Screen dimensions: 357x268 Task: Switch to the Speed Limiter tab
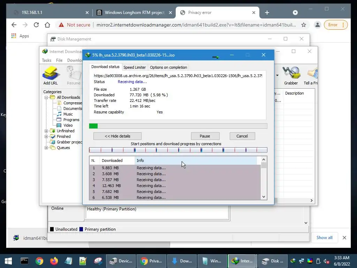tap(135, 67)
